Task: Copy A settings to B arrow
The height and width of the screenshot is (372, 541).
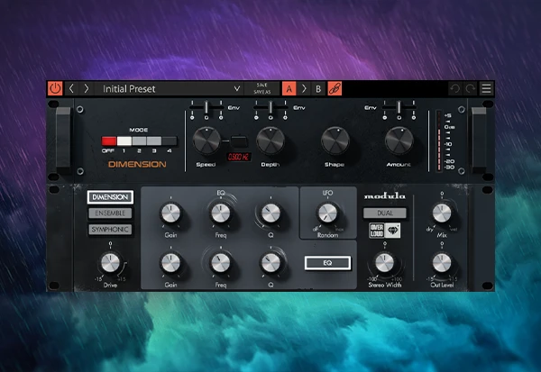Action: [304, 88]
